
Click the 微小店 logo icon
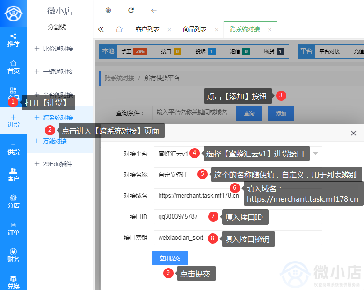point(14,13)
